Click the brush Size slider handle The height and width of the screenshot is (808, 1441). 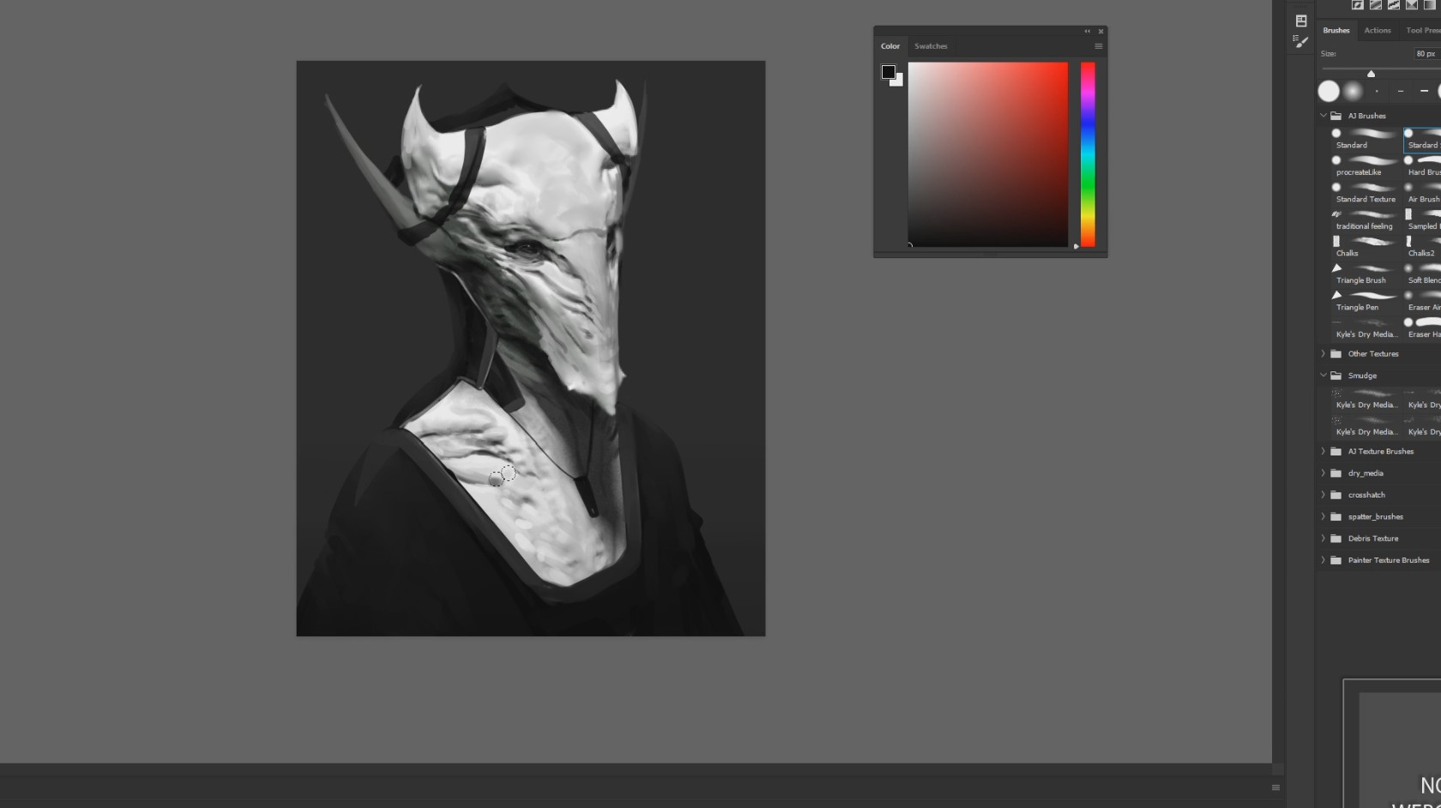click(1371, 74)
